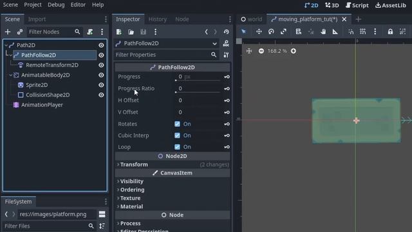412x232 pixels.
Task: Go to previous edited object in Inspector
Action: click(206, 32)
